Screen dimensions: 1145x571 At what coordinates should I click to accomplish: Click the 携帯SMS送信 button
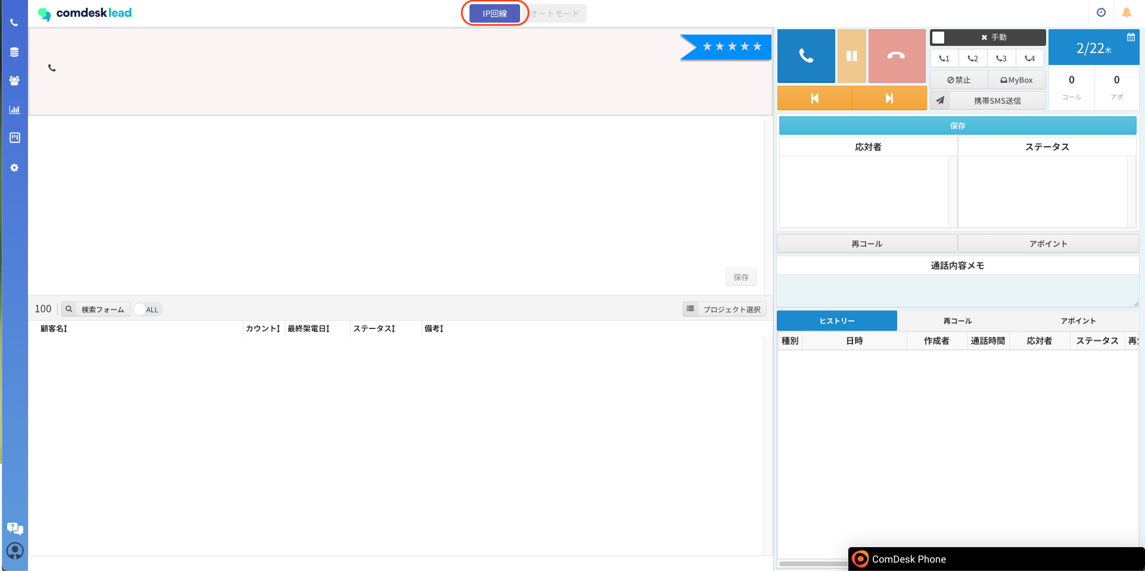(x=997, y=101)
